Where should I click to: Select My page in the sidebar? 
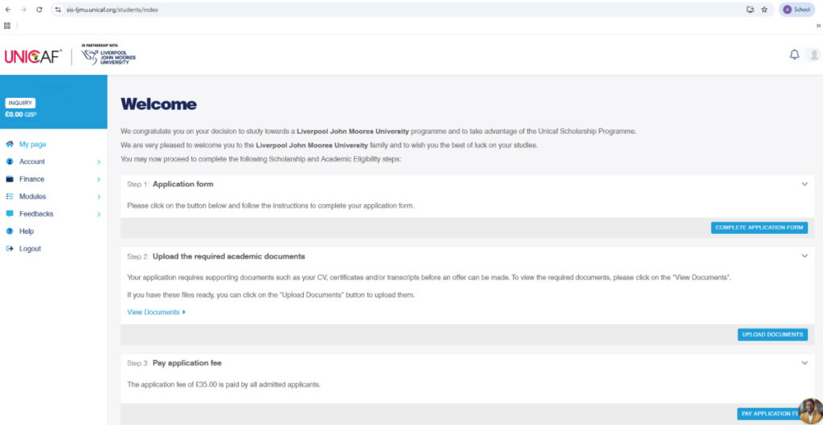(32, 145)
